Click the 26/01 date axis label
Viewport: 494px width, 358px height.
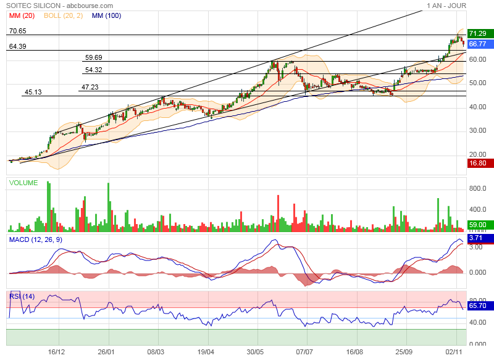click(106, 352)
